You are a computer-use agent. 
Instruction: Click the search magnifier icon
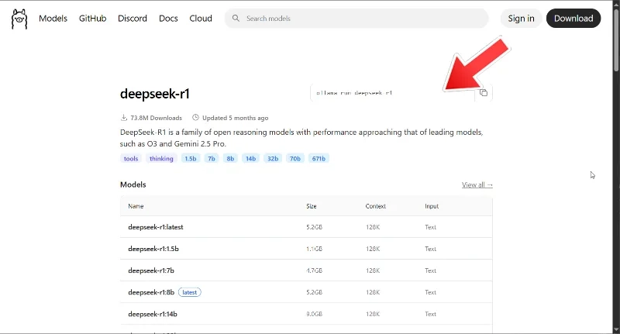236,18
